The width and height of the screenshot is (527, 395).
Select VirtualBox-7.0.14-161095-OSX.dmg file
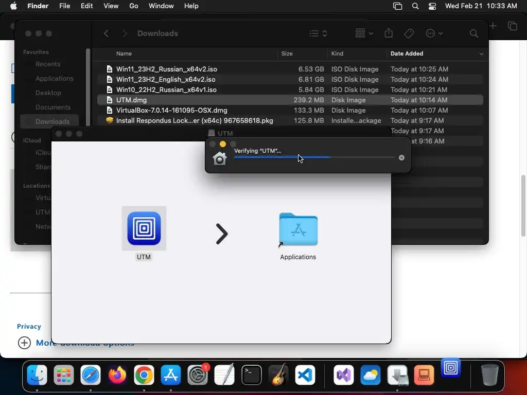(x=290, y=110)
